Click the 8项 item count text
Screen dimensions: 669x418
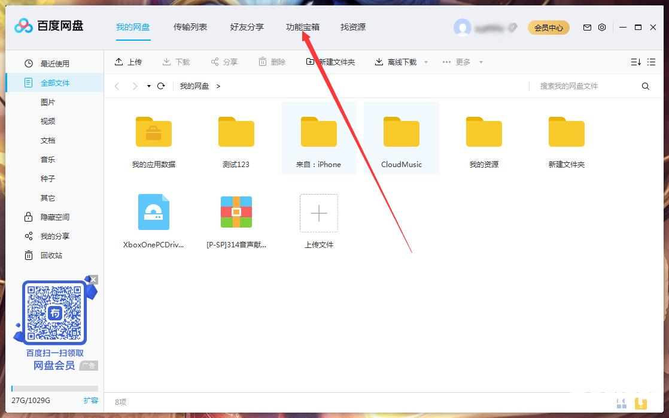pos(121,402)
